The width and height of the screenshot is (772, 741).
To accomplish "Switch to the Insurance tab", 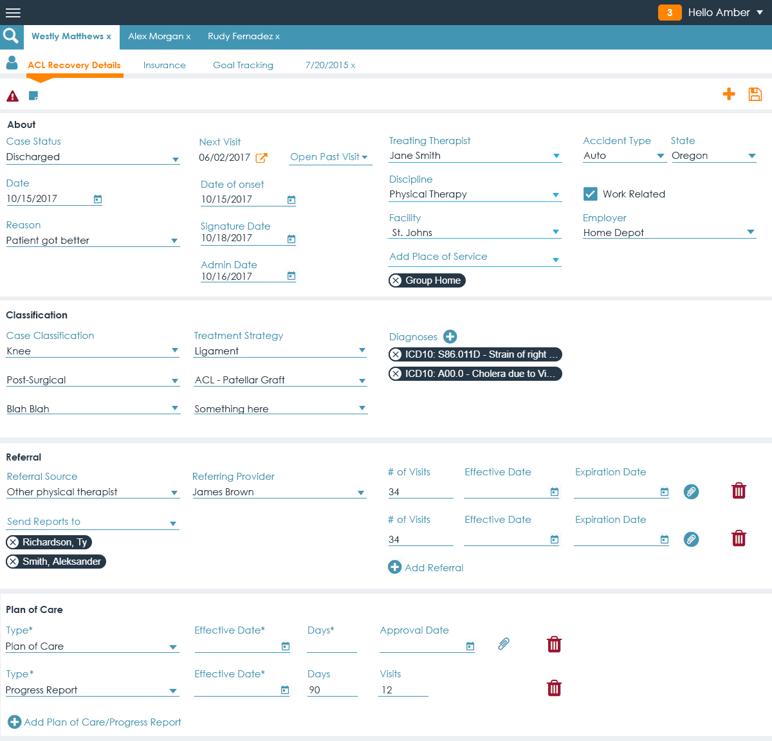I will tap(164, 65).
